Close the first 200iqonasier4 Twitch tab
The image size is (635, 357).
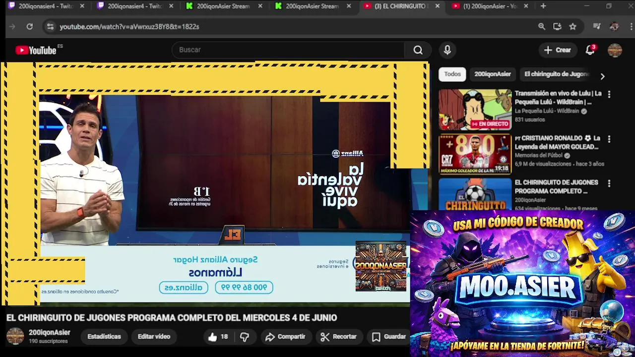[82, 6]
